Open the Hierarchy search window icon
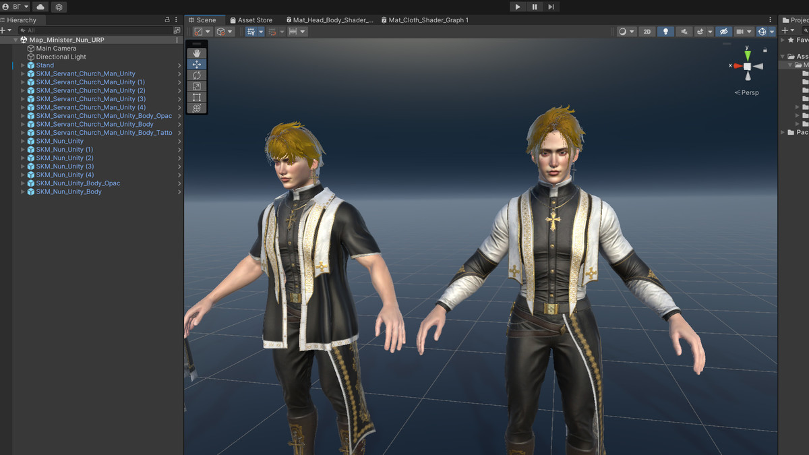Screen dimensions: 809x455 click(177, 30)
